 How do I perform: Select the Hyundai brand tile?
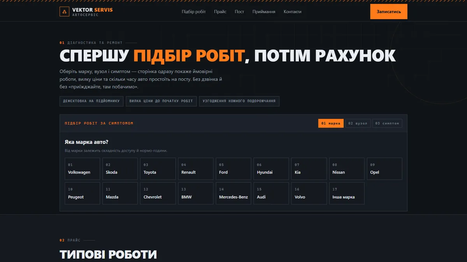[x=271, y=168]
